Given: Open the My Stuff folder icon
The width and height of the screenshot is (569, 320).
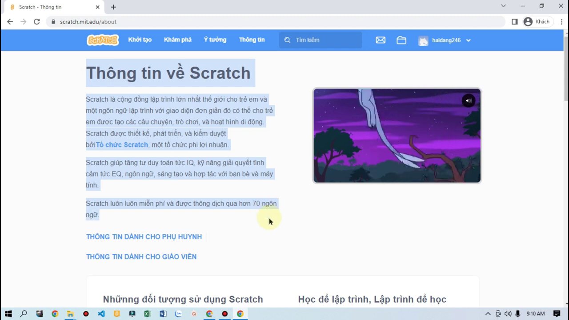Looking at the screenshot, I should click(x=401, y=40).
